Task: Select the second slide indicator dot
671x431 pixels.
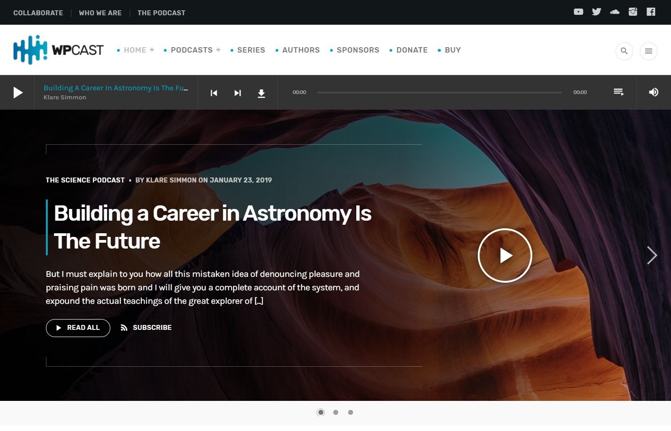Action: 335,412
